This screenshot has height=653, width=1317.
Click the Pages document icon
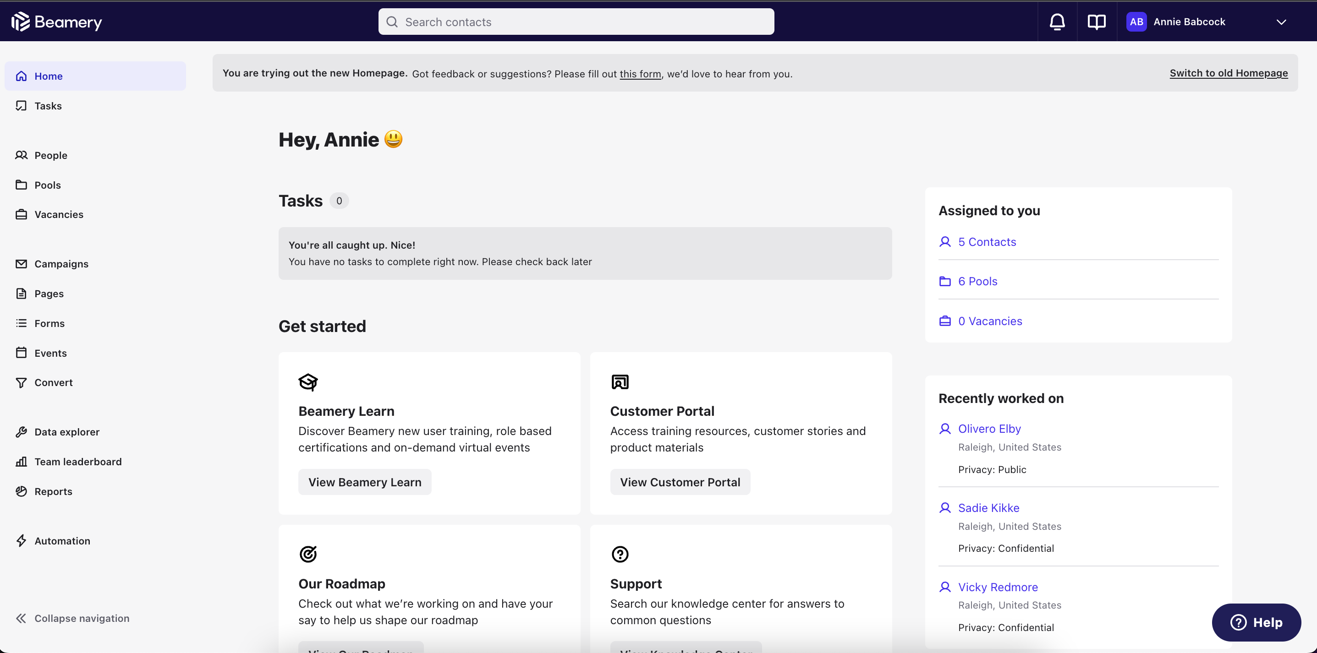tap(21, 293)
